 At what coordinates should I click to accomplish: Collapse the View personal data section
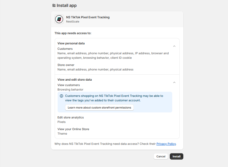click(174, 46)
